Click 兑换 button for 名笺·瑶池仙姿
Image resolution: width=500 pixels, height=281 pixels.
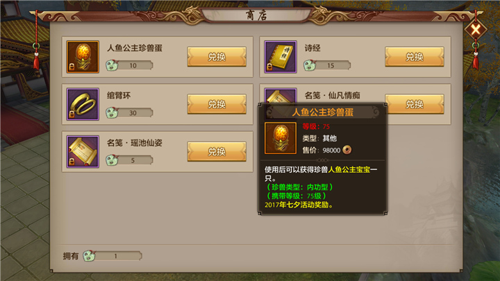click(x=217, y=152)
